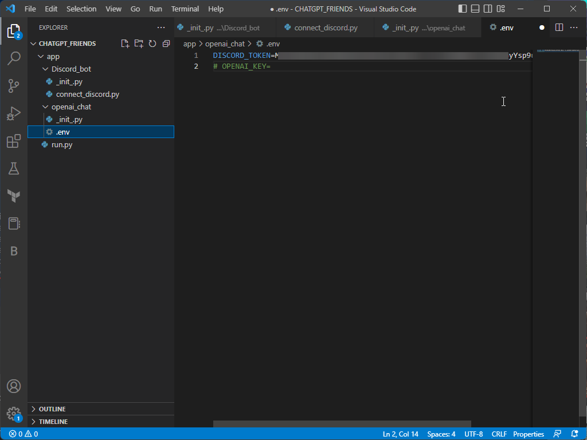Open the Selection menu
587x440 pixels.
click(x=81, y=9)
